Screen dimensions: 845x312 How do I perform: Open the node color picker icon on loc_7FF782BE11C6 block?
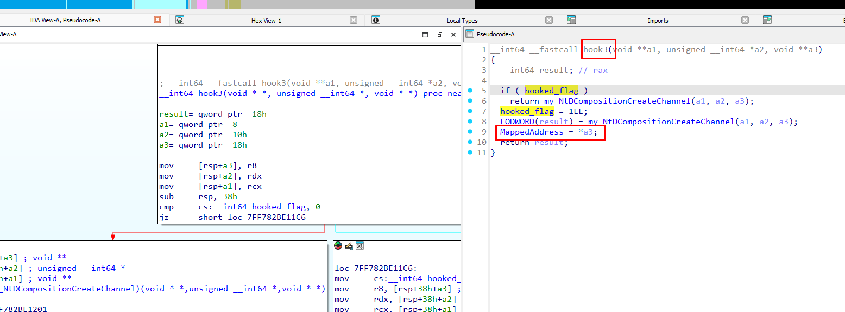pyautogui.click(x=338, y=245)
